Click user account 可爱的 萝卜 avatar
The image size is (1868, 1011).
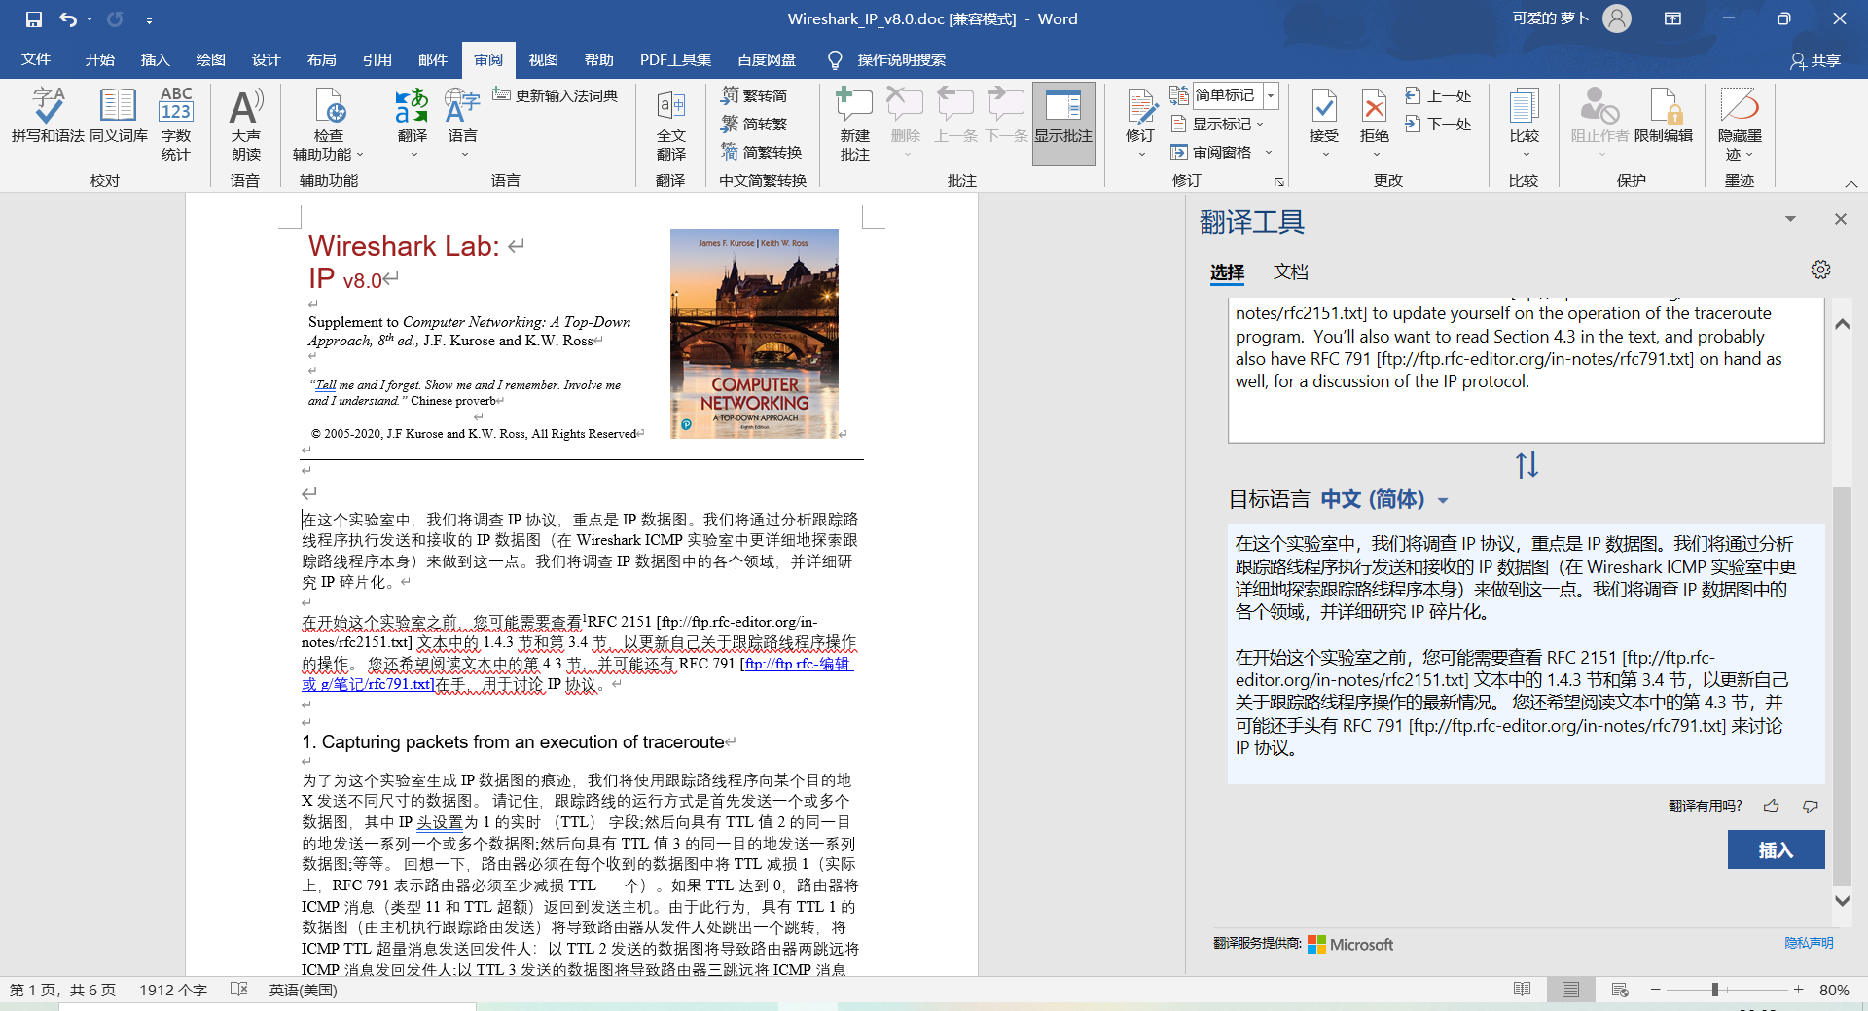coord(1616,18)
